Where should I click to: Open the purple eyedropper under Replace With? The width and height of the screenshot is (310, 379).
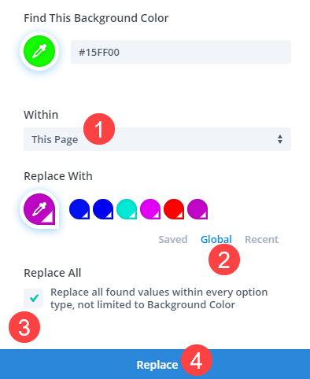pyautogui.click(x=39, y=209)
